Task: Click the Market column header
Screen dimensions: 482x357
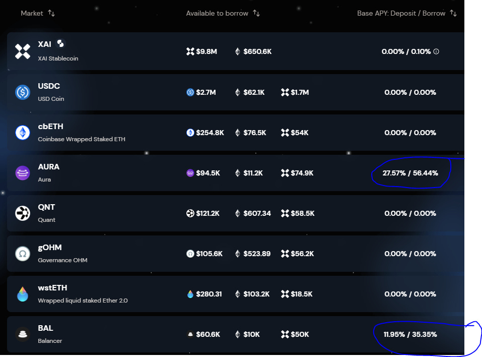Action: pos(32,13)
